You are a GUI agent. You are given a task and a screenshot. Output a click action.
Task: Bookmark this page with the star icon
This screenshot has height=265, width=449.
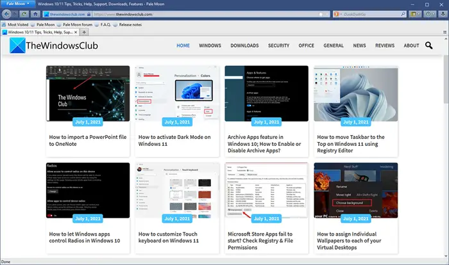pos(321,14)
